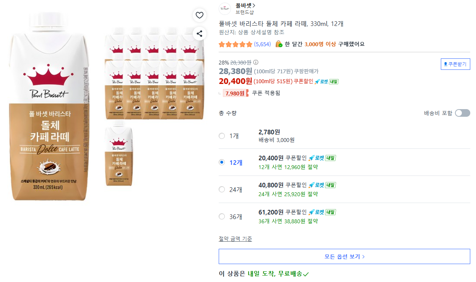
Task: Click the 절약 금액 기준 link
Action: [235, 239]
